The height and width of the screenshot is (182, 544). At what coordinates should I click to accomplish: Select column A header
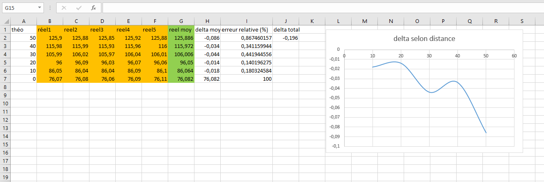(23, 21)
